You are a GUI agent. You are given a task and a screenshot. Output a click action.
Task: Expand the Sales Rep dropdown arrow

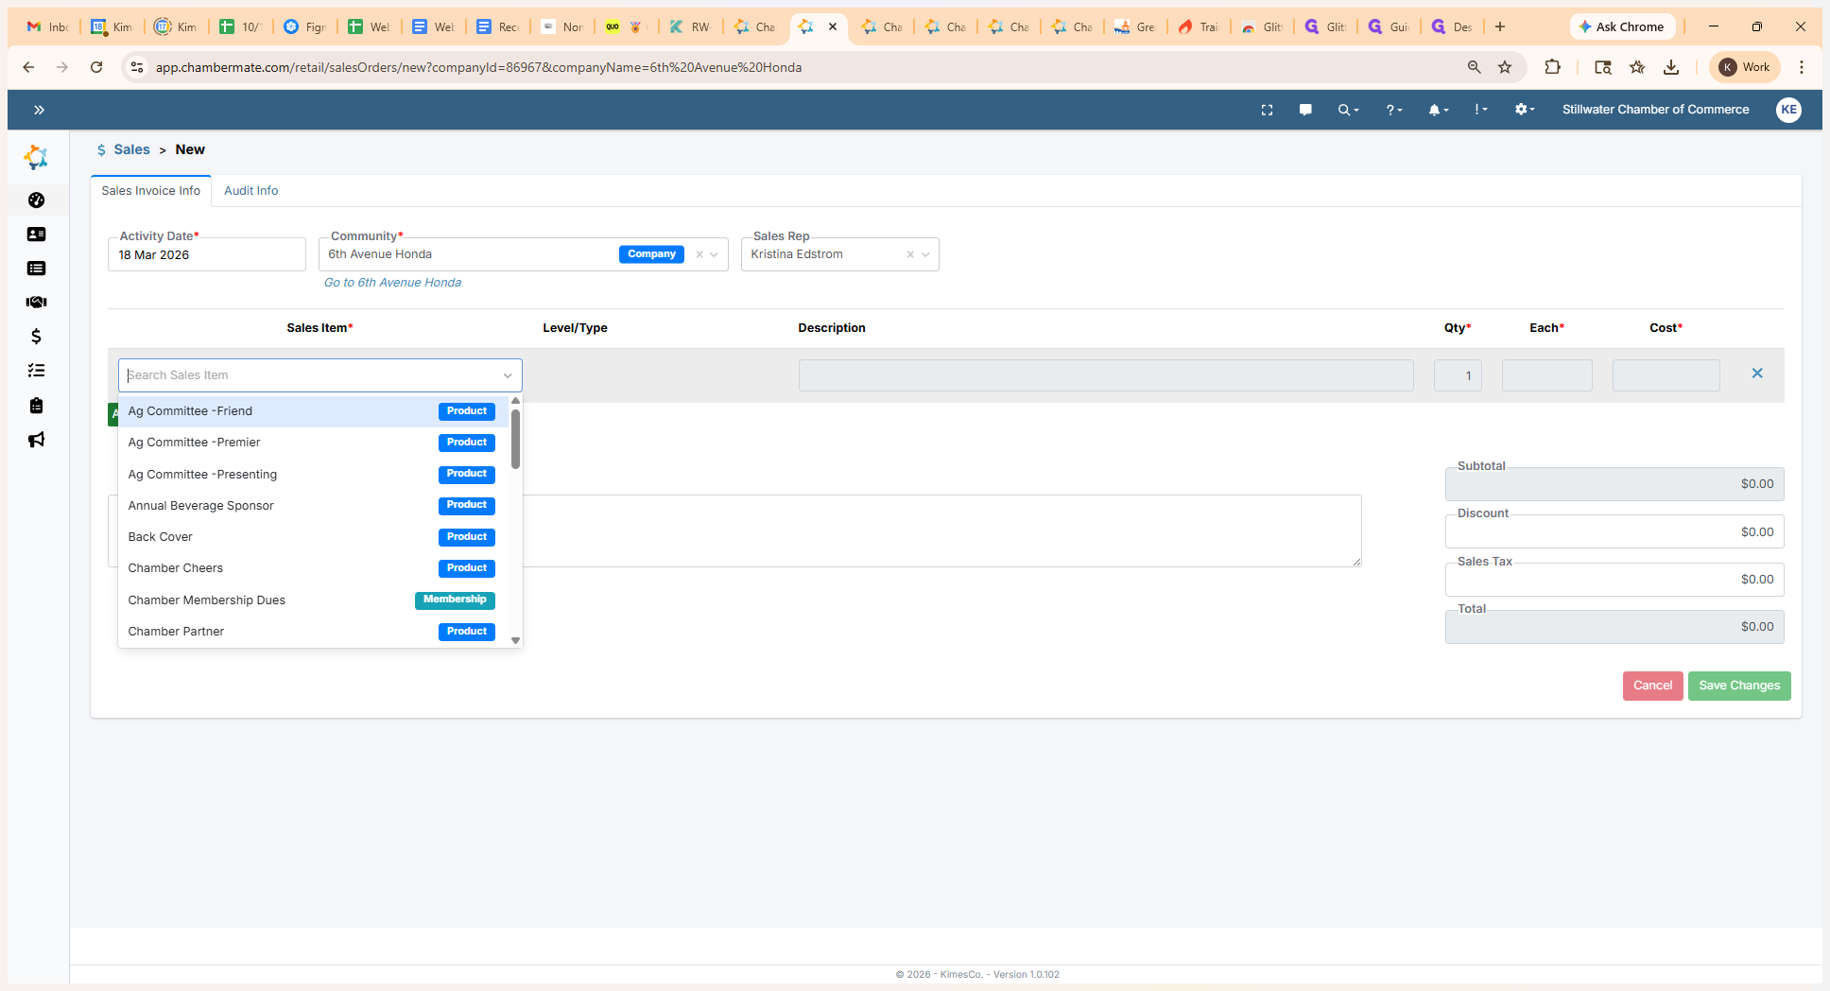click(x=926, y=254)
